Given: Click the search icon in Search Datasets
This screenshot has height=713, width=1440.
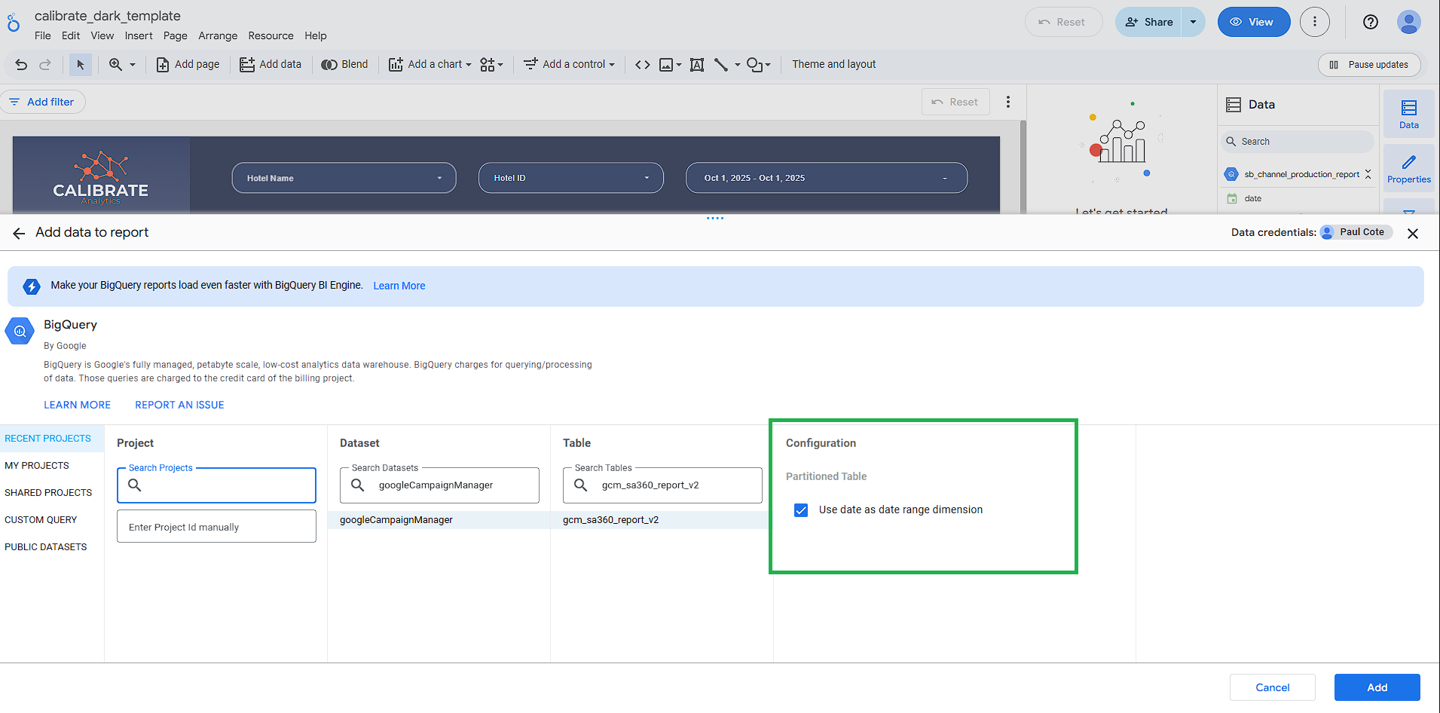Looking at the screenshot, I should (358, 485).
